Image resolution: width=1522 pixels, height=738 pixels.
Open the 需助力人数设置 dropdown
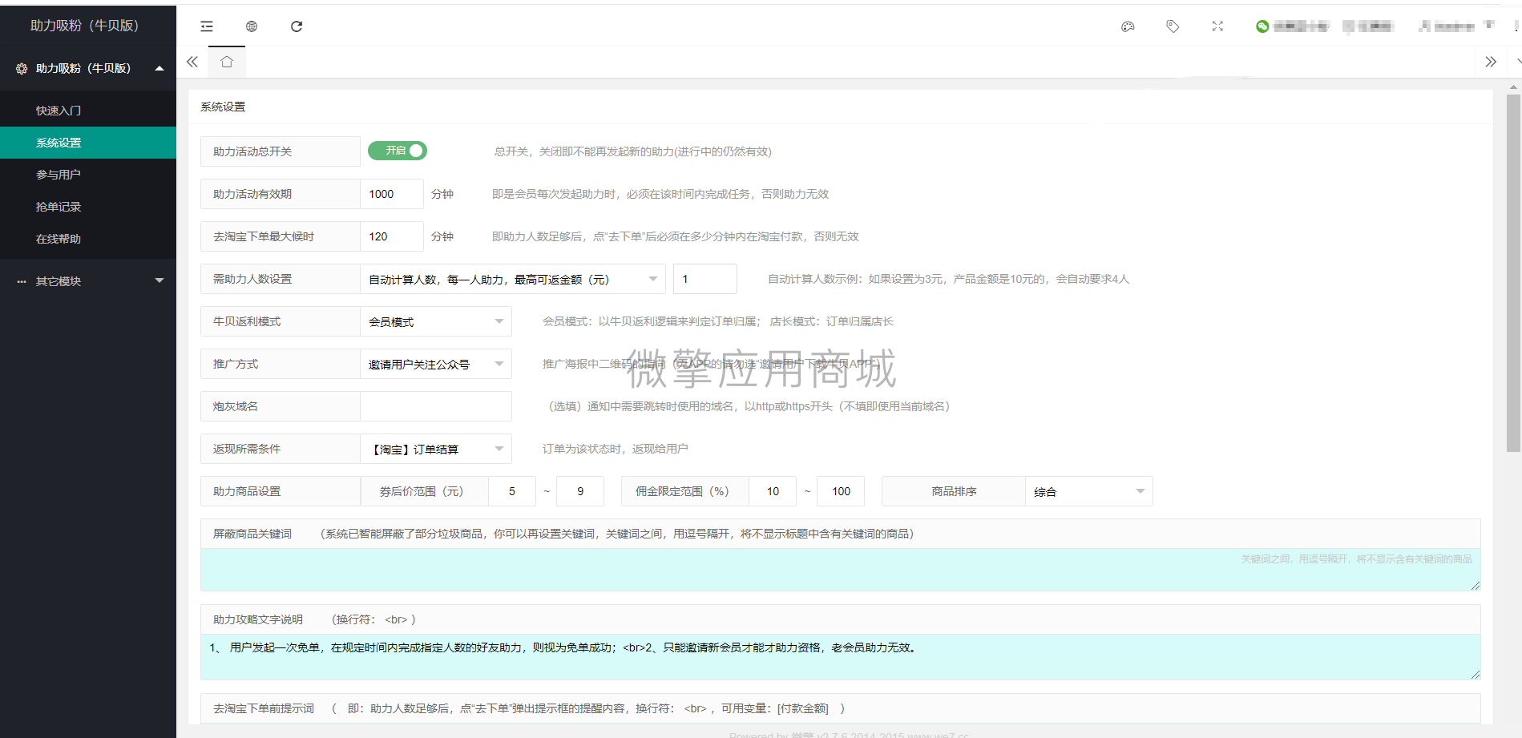click(x=513, y=279)
